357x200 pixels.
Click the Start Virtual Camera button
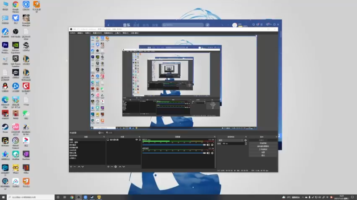263,146
